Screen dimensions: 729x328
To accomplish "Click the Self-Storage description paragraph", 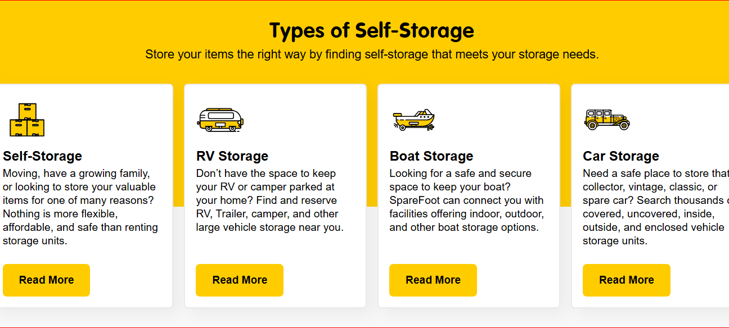I will coord(80,207).
